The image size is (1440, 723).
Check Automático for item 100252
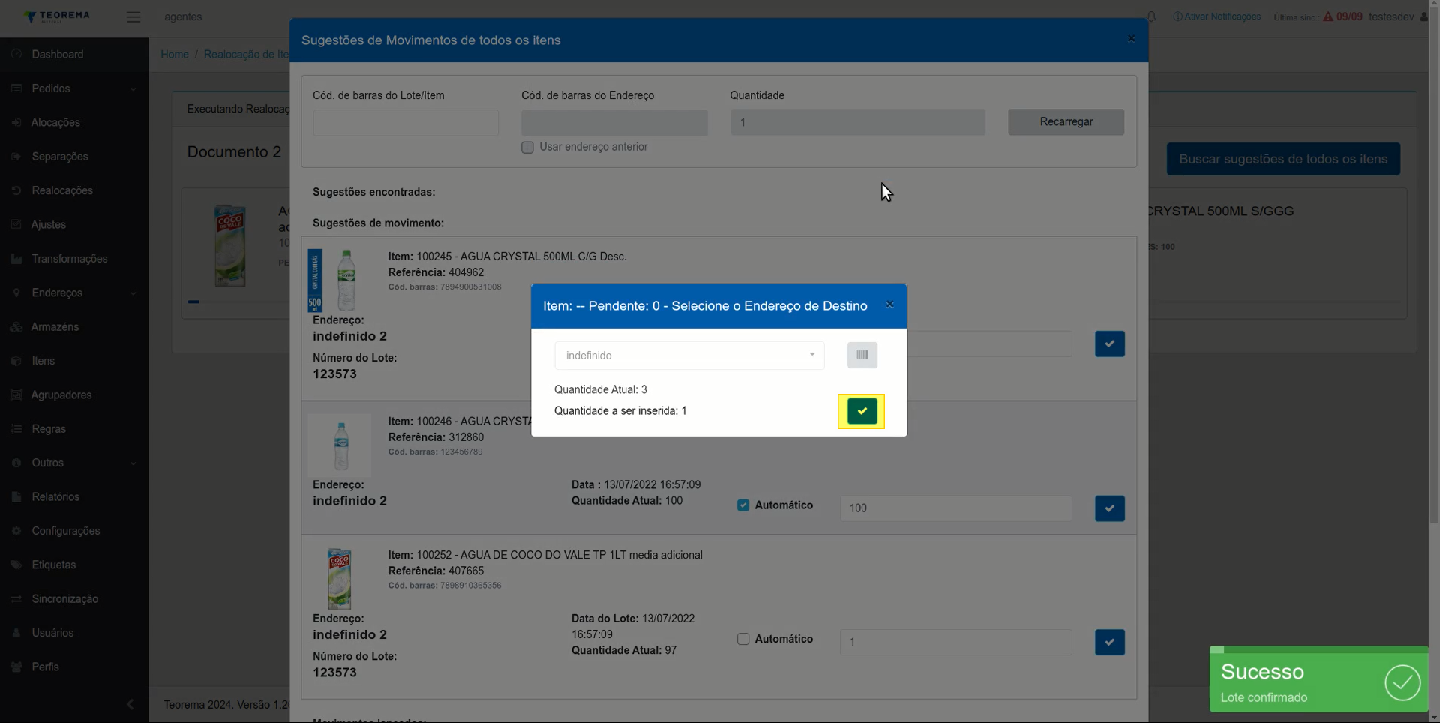click(x=743, y=639)
